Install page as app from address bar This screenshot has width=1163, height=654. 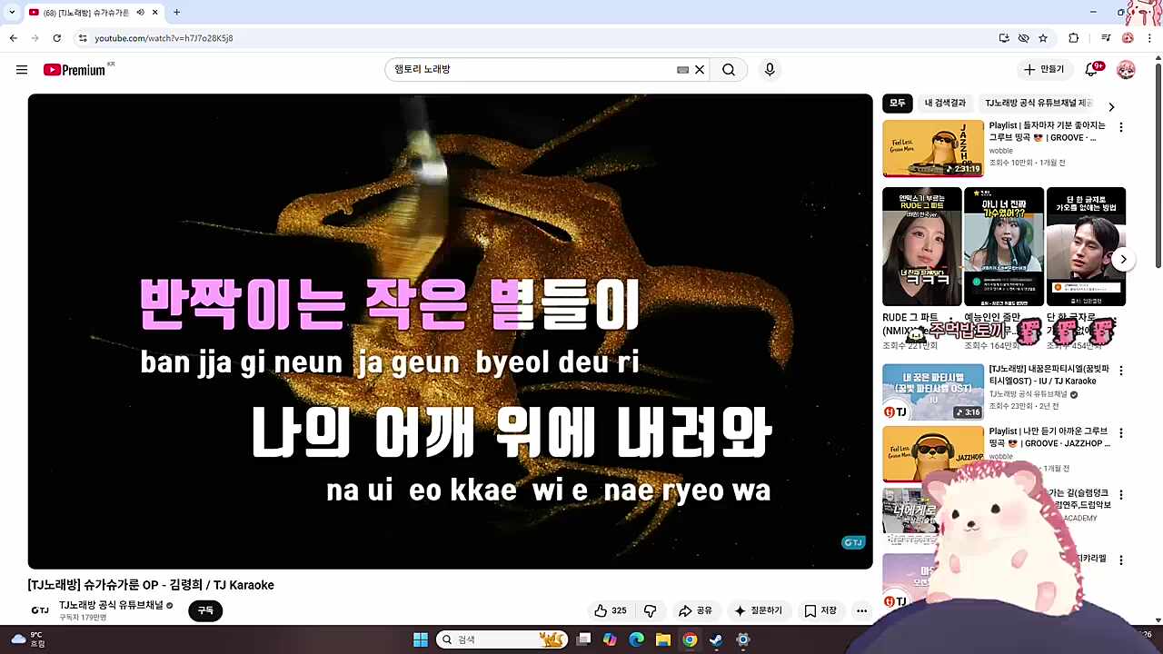click(1004, 38)
